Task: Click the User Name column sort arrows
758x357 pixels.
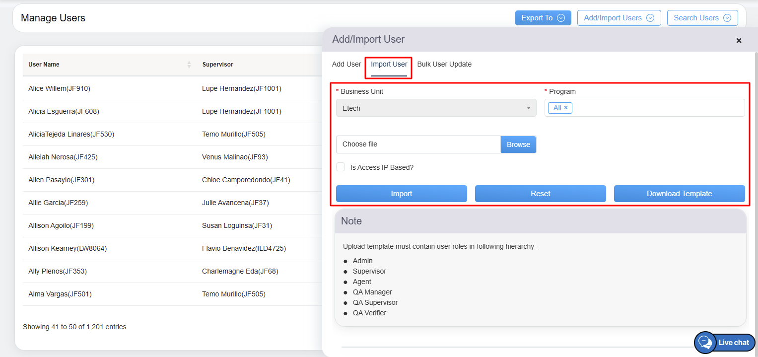Action: [x=189, y=65]
